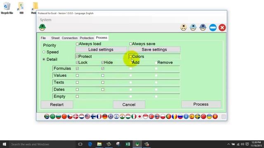Uncheck the Protect checkbox
264x148 pixels.
tap(77, 56)
